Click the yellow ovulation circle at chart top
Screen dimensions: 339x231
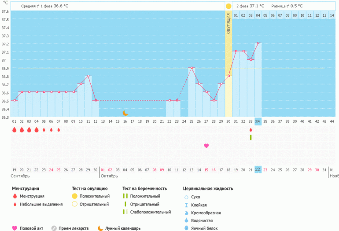228,6
